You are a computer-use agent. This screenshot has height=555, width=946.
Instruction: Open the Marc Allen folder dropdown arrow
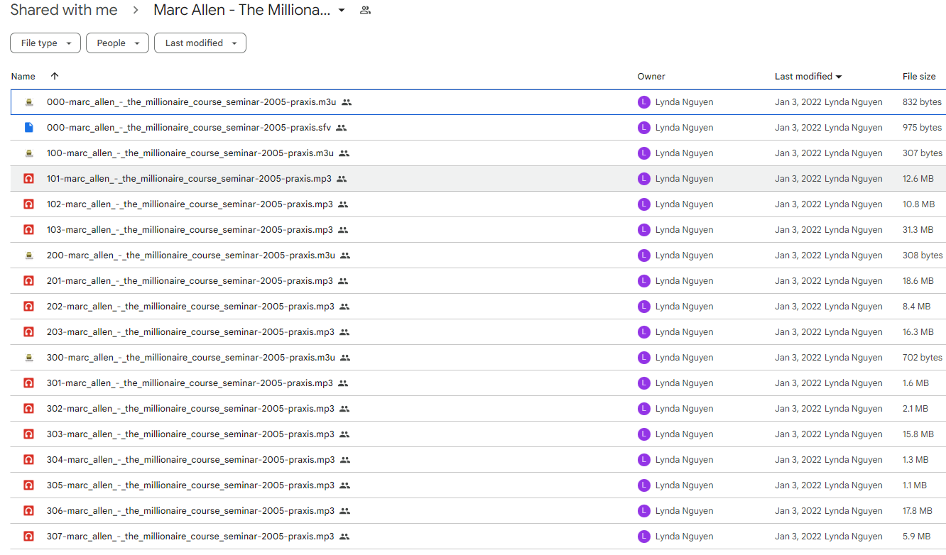pyautogui.click(x=342, y=11)
